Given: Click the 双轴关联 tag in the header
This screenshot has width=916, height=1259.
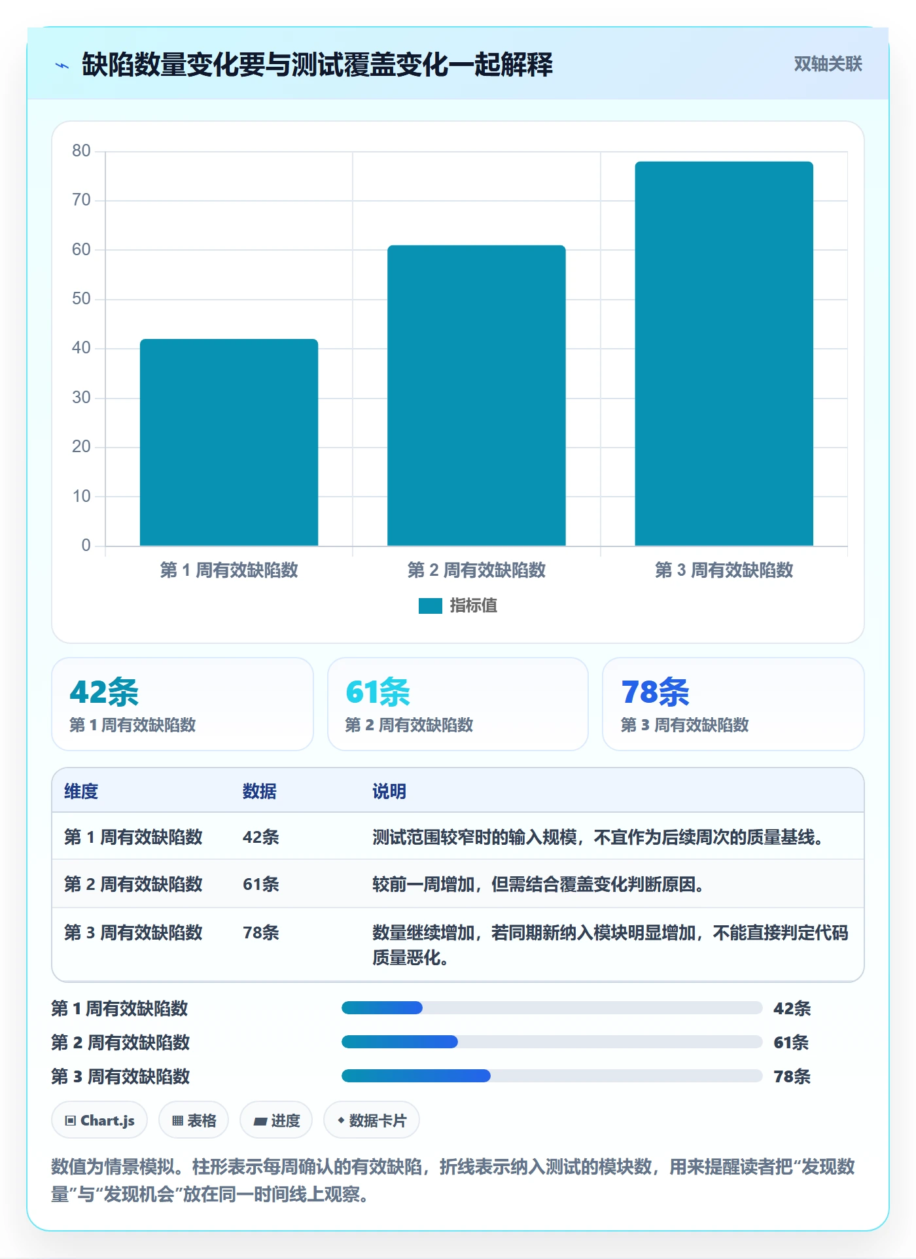Looking at the screenshot, I should coord(828,64).
